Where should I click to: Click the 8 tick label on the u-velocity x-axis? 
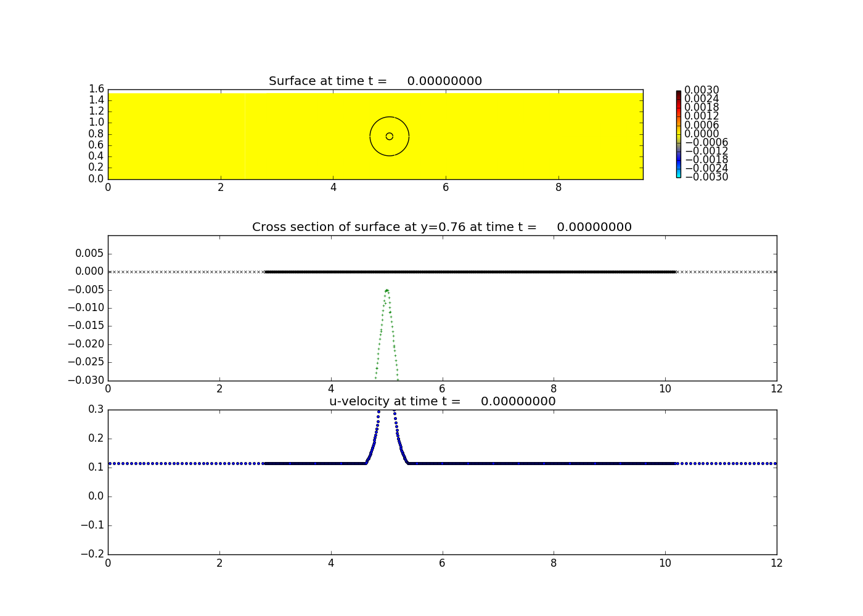click(554, 562)
